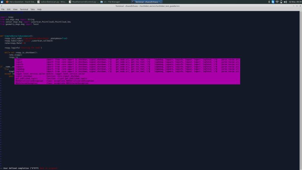This screenshot has height=170, width=302.
Task: Select the get_published_topics completion entry
Action: click(x=127, y=79)
